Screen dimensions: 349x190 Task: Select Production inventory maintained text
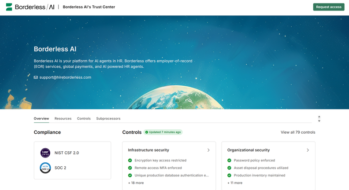coord(260,175)
